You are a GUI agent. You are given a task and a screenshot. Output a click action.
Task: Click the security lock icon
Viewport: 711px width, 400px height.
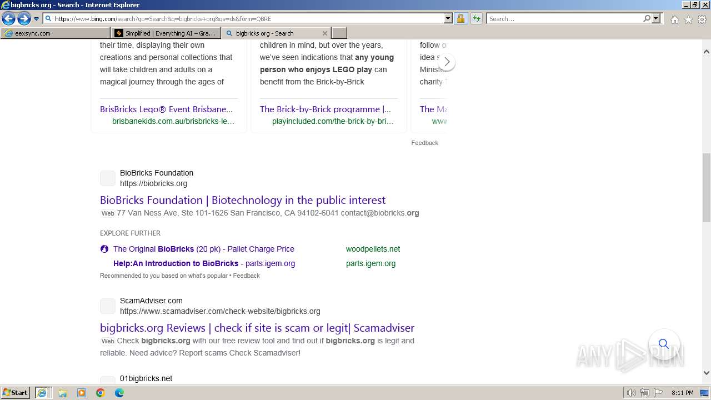pyautogui.click(x=460, y=19)
